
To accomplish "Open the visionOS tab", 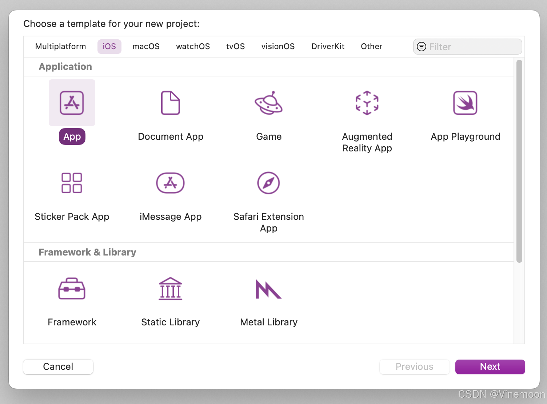I will [278, 47].
